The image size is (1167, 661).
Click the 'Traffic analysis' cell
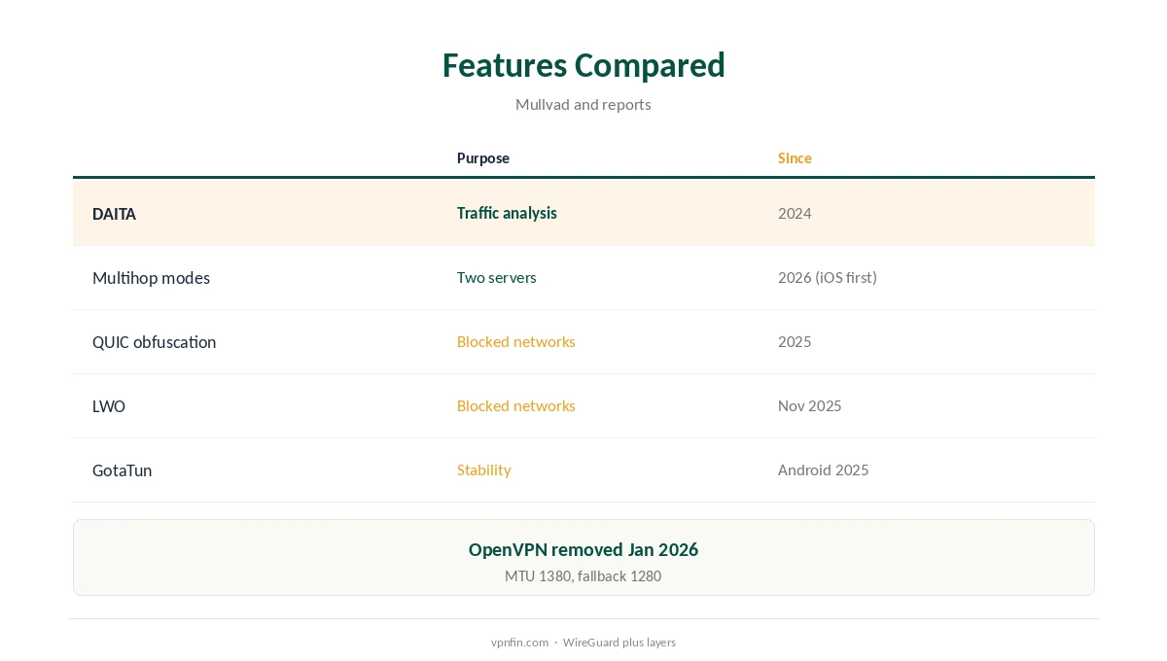pos(507,213)
